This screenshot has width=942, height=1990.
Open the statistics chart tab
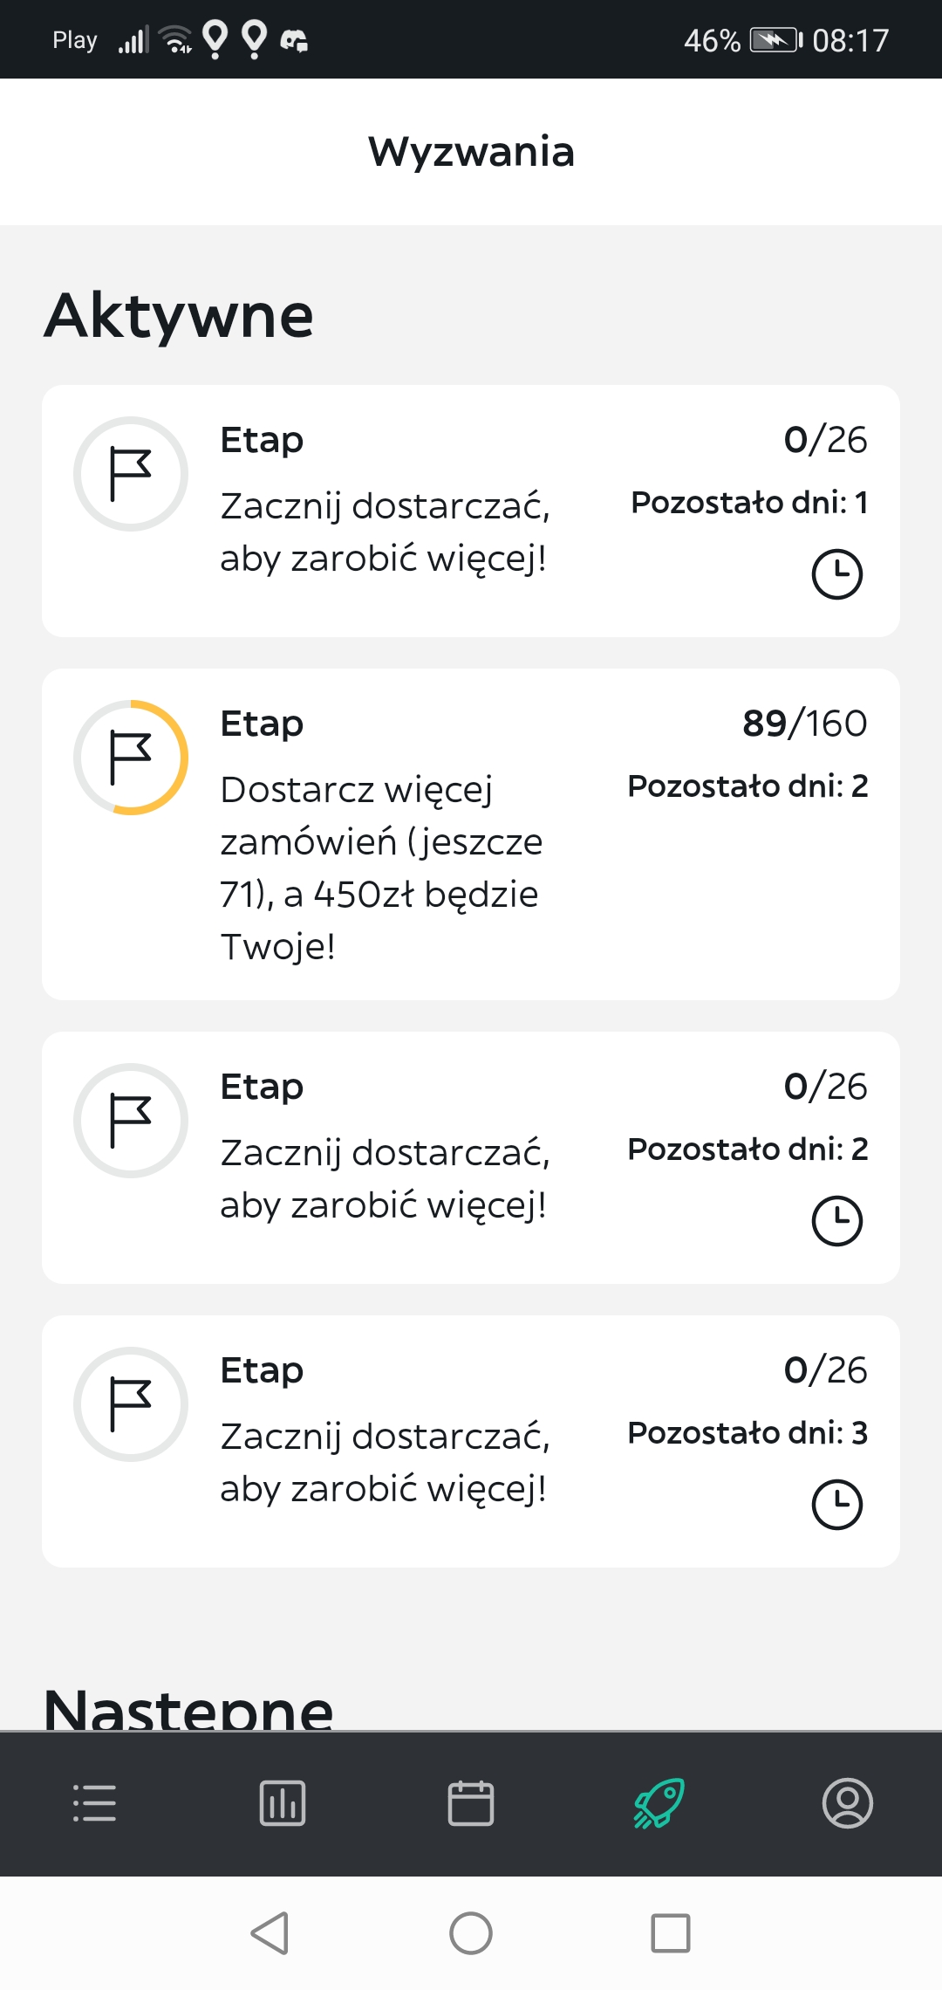[283, 1803]
